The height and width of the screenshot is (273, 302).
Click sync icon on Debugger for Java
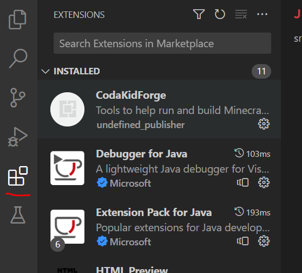tap(242, 182)
